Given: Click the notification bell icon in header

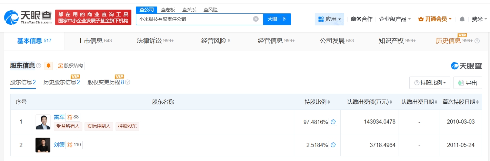Looking at the screenshot, I should click(x=462, y=19).
